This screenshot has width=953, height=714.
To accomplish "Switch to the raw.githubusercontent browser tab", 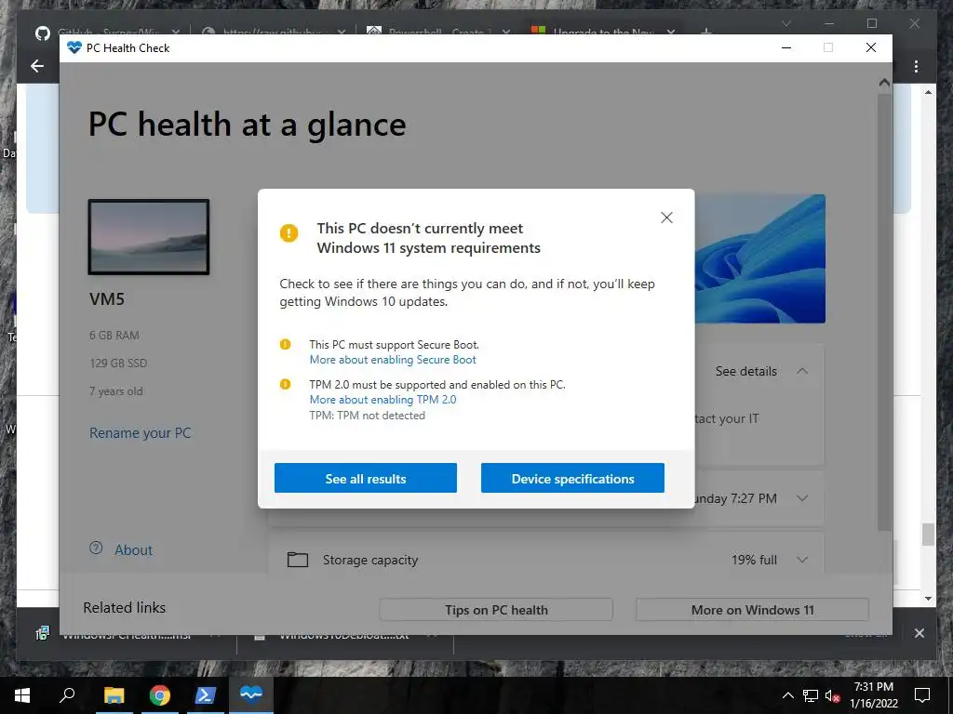I will click(x=274, y=31).
